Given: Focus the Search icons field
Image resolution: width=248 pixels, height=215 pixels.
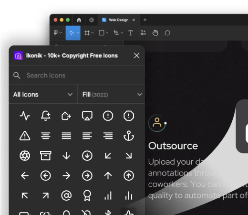Looking at the screenshot, I should click(77, 76).
